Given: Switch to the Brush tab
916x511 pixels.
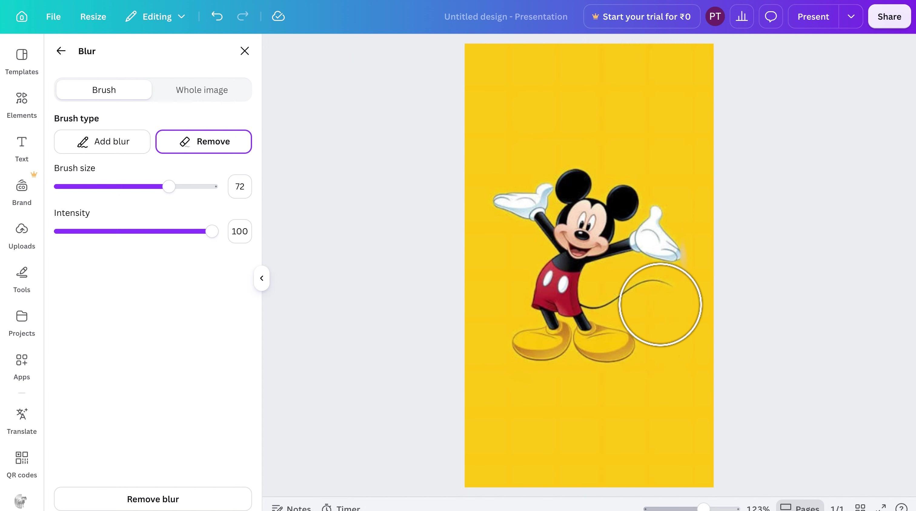Looking at the screenshot, I should (104, 90).
